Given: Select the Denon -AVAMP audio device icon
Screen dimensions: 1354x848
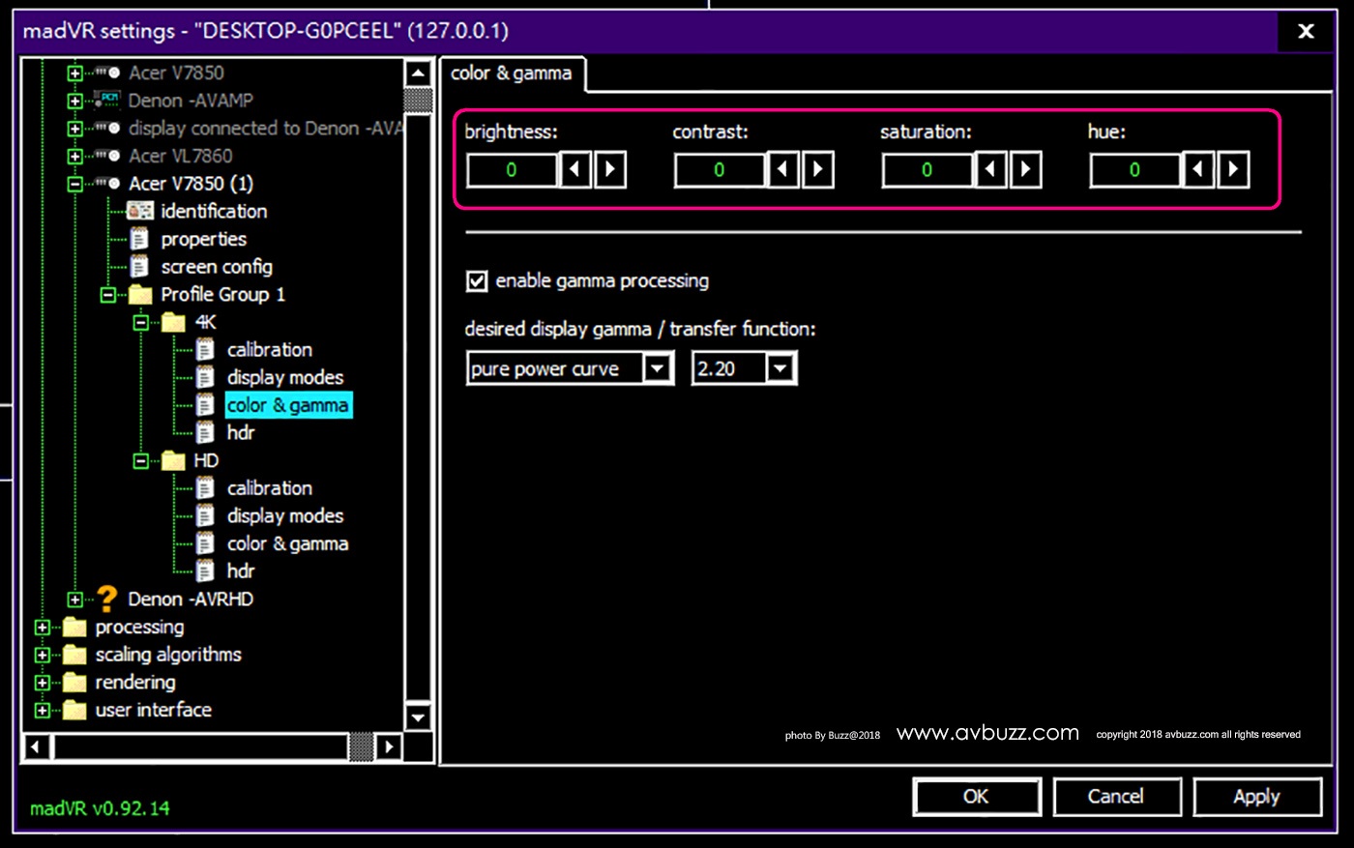Looking at the screenshot, I should click(x=107, y=100).
